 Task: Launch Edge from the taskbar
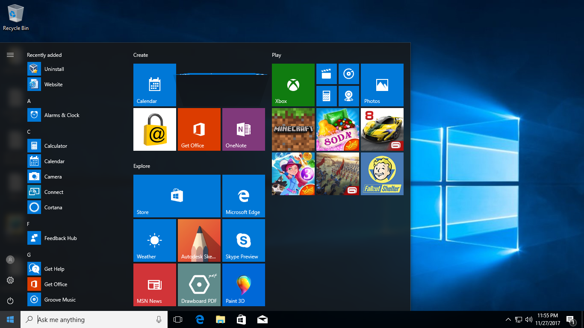[x=200, y=319]
